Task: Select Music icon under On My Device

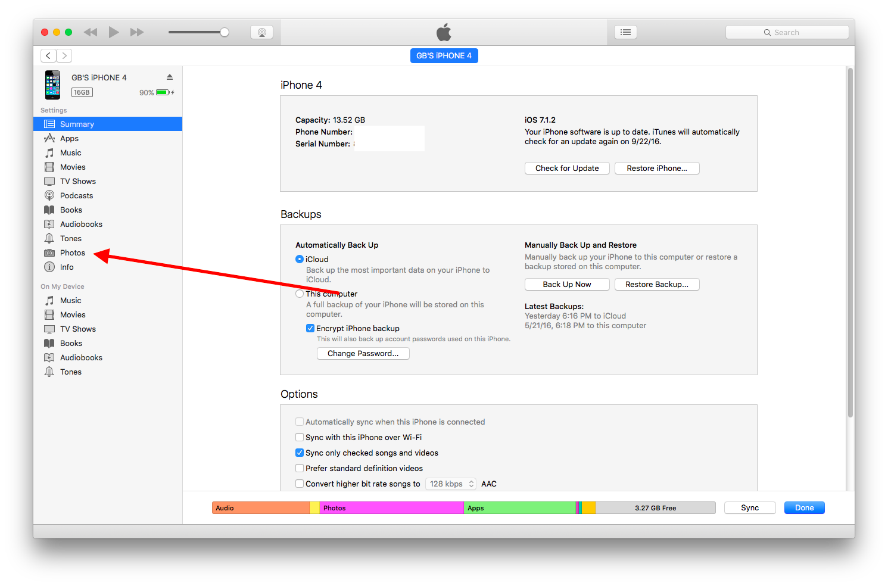Action: tap(49, 300)
